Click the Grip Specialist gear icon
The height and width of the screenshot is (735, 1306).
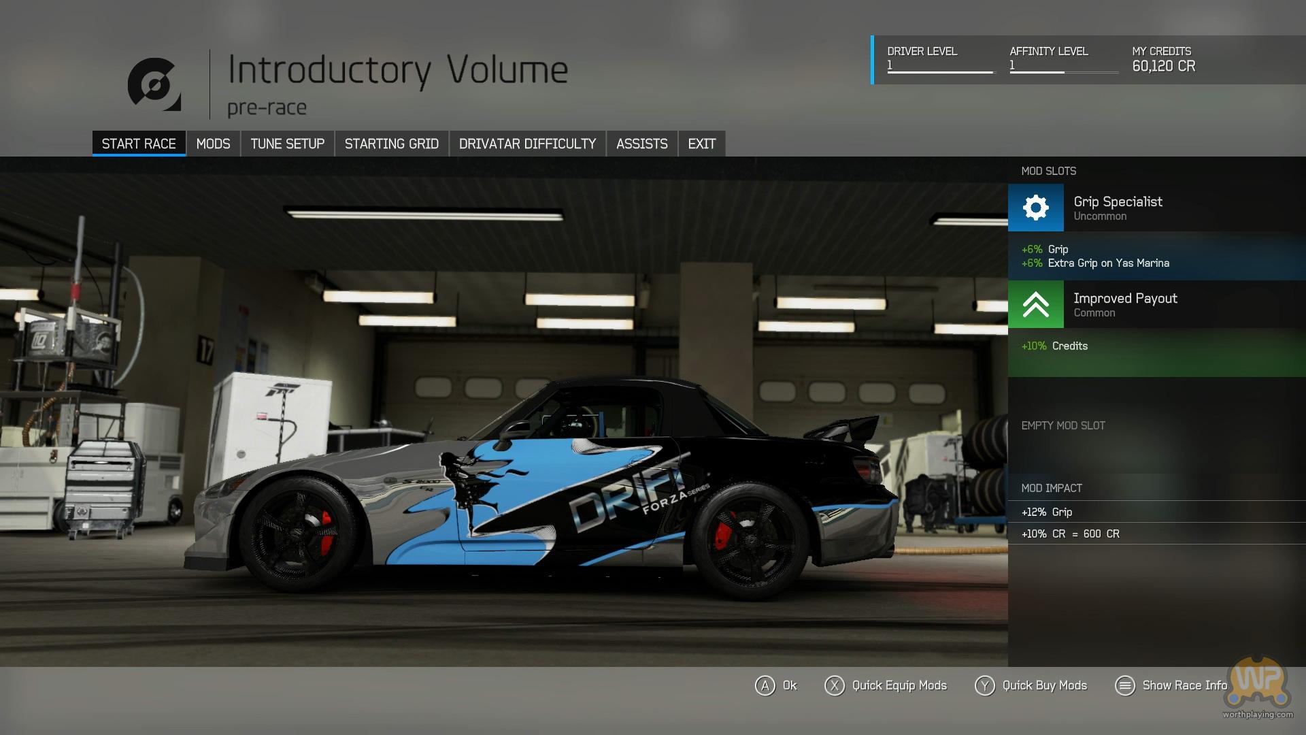pos(1035,208)
